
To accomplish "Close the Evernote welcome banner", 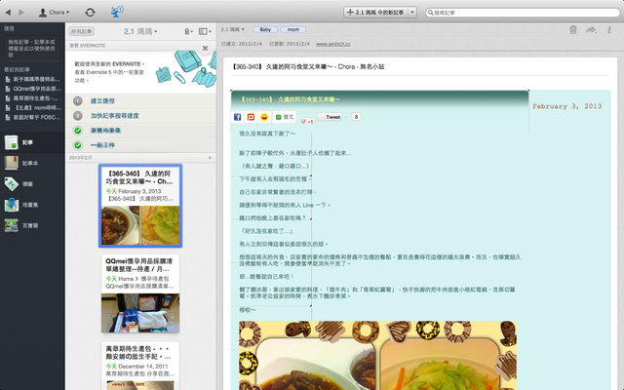I will point(205,48).
